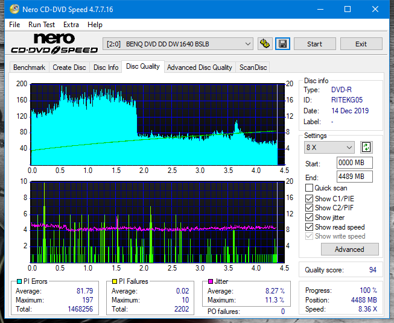Open the Help menu
This screenshot has width=394, height=323.
[95, 25]
